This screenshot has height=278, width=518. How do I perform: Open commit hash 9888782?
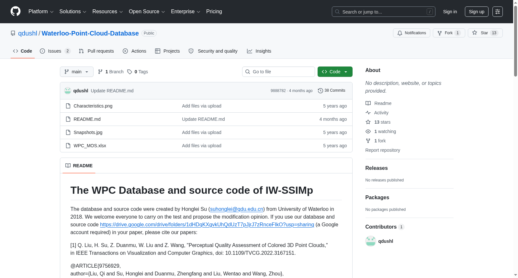[x=278, y=91]
